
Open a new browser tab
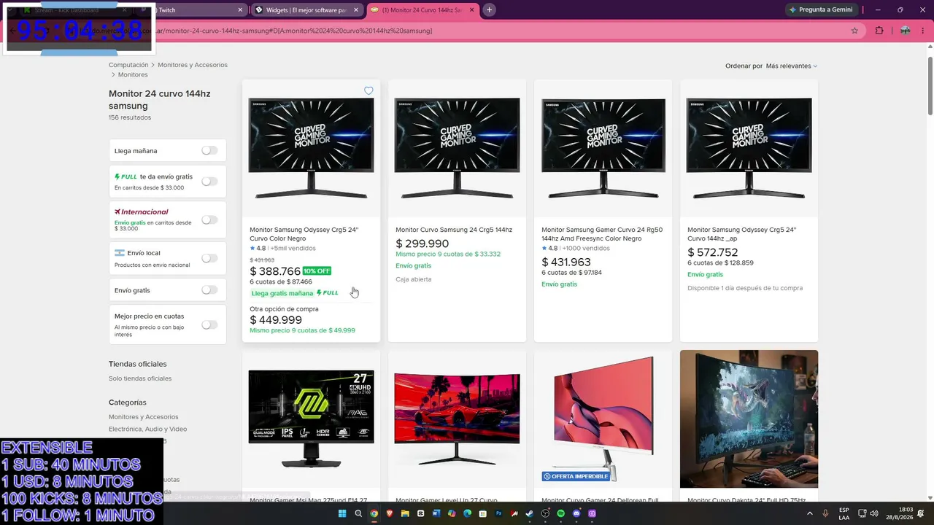click(x=489, y=9)
